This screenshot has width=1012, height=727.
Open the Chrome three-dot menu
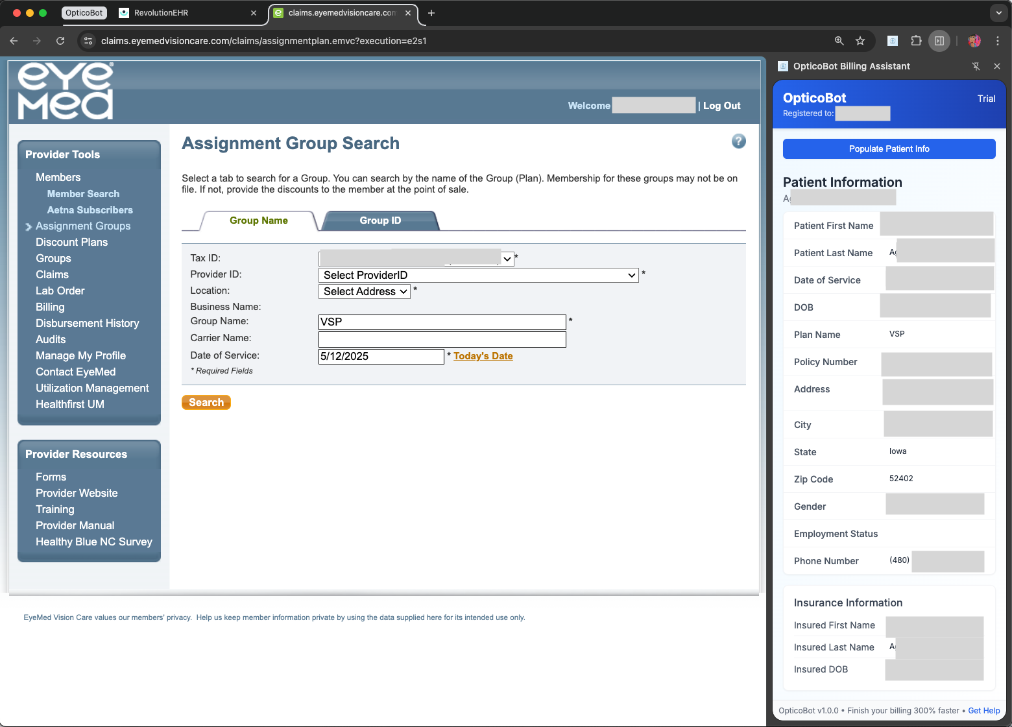point(998,40)
